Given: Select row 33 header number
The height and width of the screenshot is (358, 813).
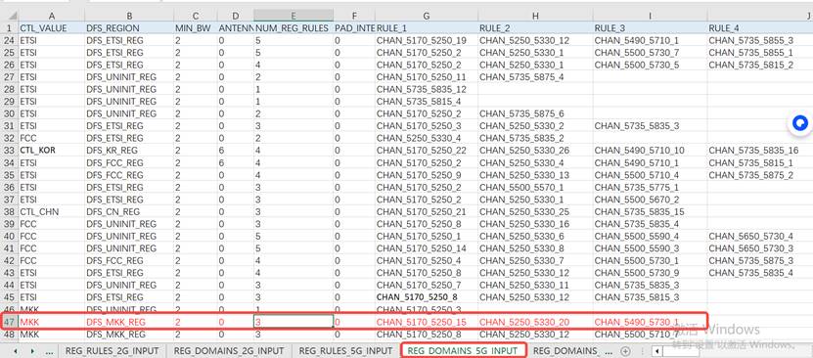Looking at the screenshot, I should pyautogui.click(x=9, y=151).
